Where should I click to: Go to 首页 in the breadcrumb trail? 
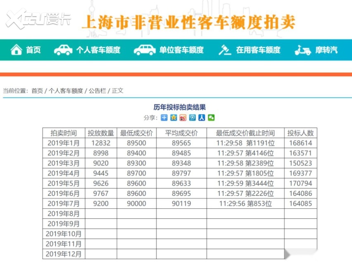click(x=37, y=91)
